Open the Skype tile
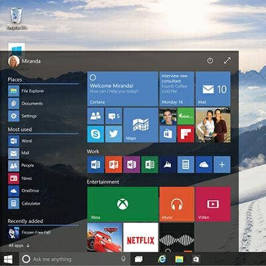This screenshot has height=266, width=266. (x=96, y=134)
